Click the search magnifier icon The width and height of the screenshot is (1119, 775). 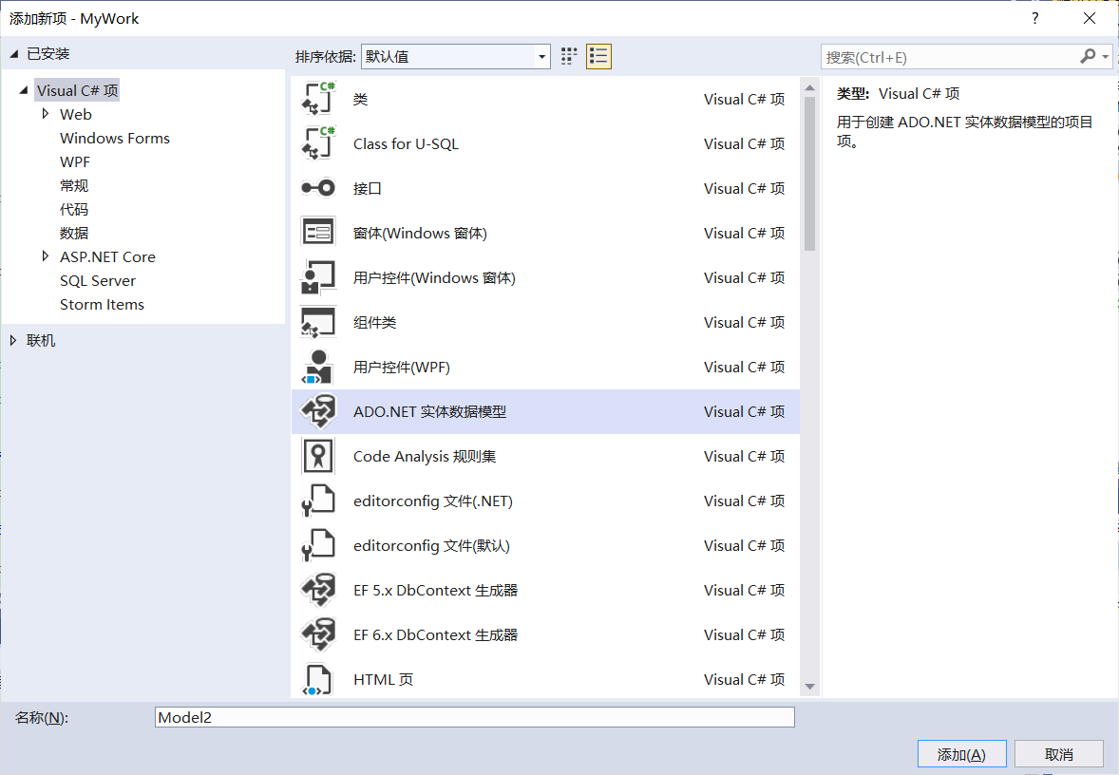(1087, 56)
